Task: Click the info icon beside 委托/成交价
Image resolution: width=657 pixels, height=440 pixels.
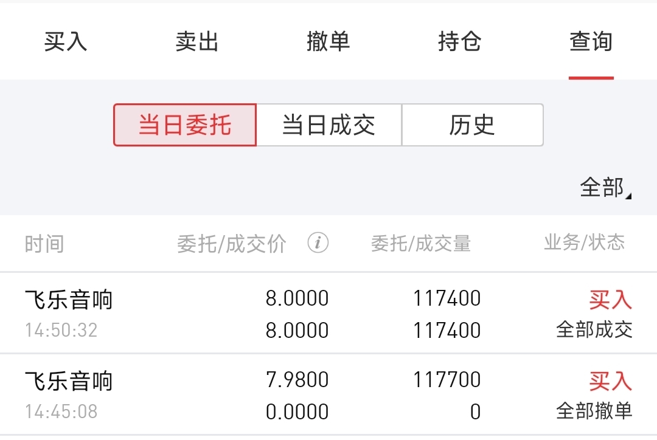Action: (x=318, y=243)
